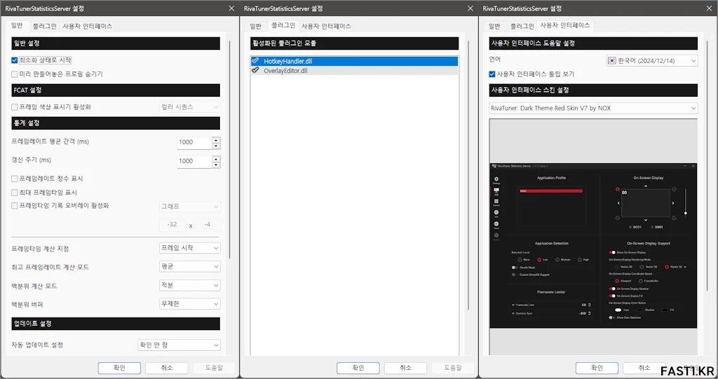Screen dimensions: 718x379
Task: Open the 그래프 overlay type dropdown
Action: [x=189, y=207]
